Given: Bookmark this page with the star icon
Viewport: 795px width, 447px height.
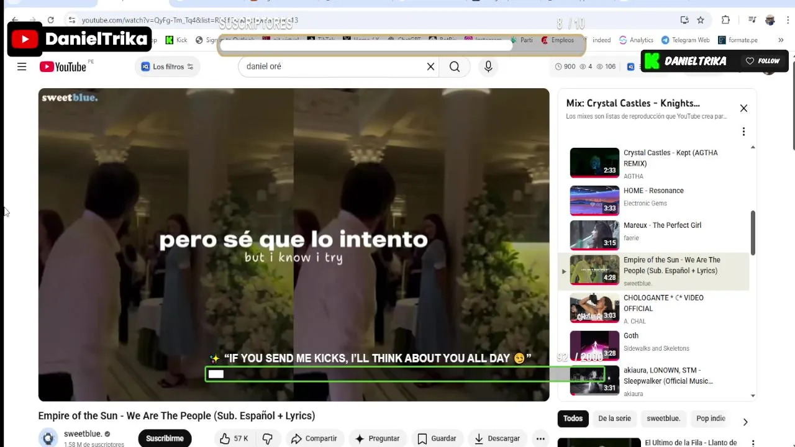Looking at the screenshot, I should pos(701,20).
